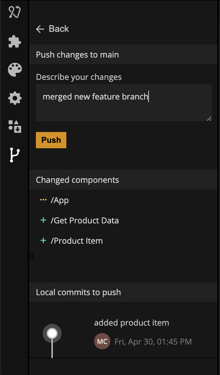Open the version control branch icon

coord(15,155)
